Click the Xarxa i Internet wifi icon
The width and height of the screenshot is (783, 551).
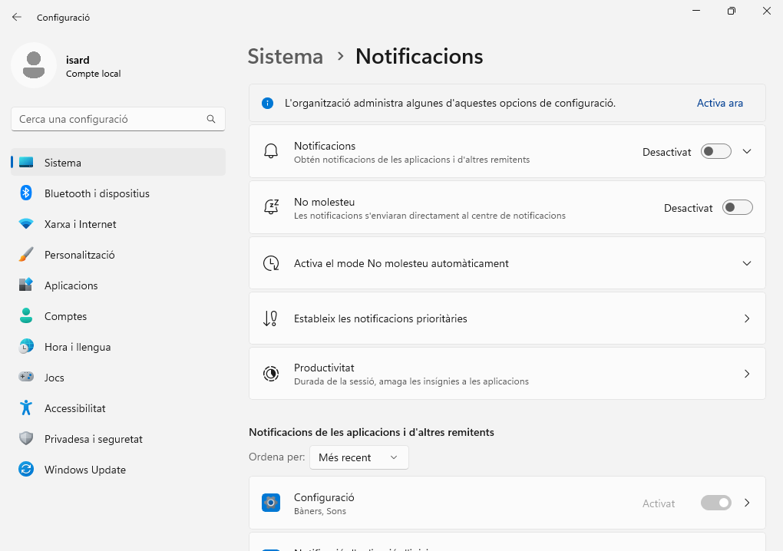point(26,224)
